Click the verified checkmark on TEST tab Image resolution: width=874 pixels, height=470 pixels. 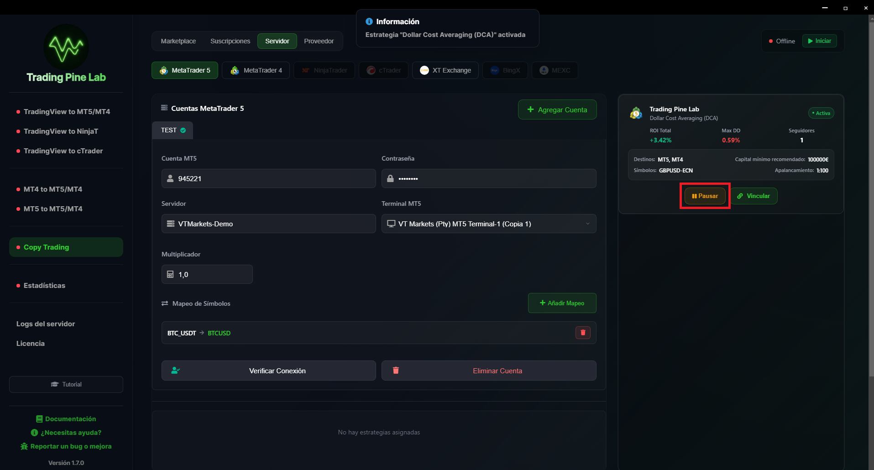pyautogui.click(x=183, y=131)
